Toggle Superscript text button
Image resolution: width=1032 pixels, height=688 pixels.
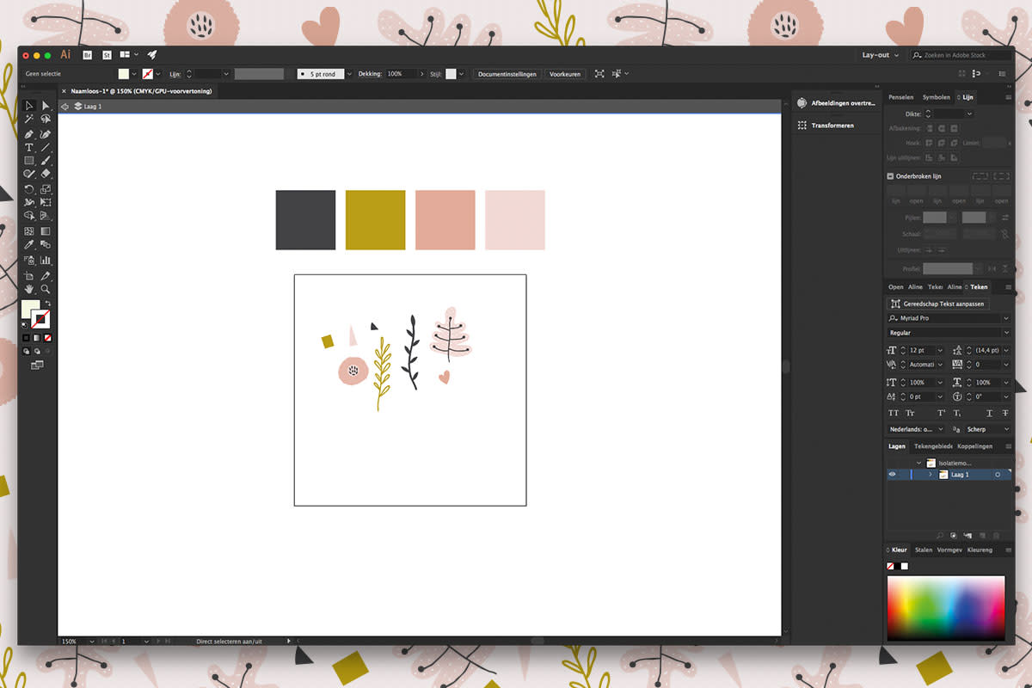[942, 414]
